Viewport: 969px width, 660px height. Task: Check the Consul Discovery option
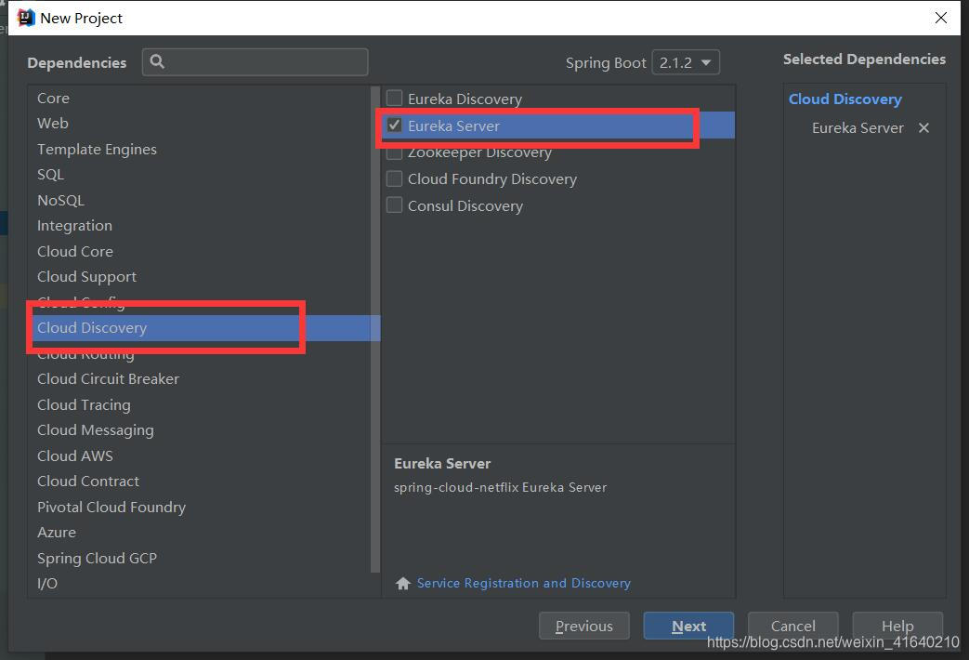point(394,205)
